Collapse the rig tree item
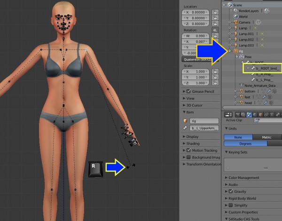The height and width of the screenshot is (221, 282). 230,50
